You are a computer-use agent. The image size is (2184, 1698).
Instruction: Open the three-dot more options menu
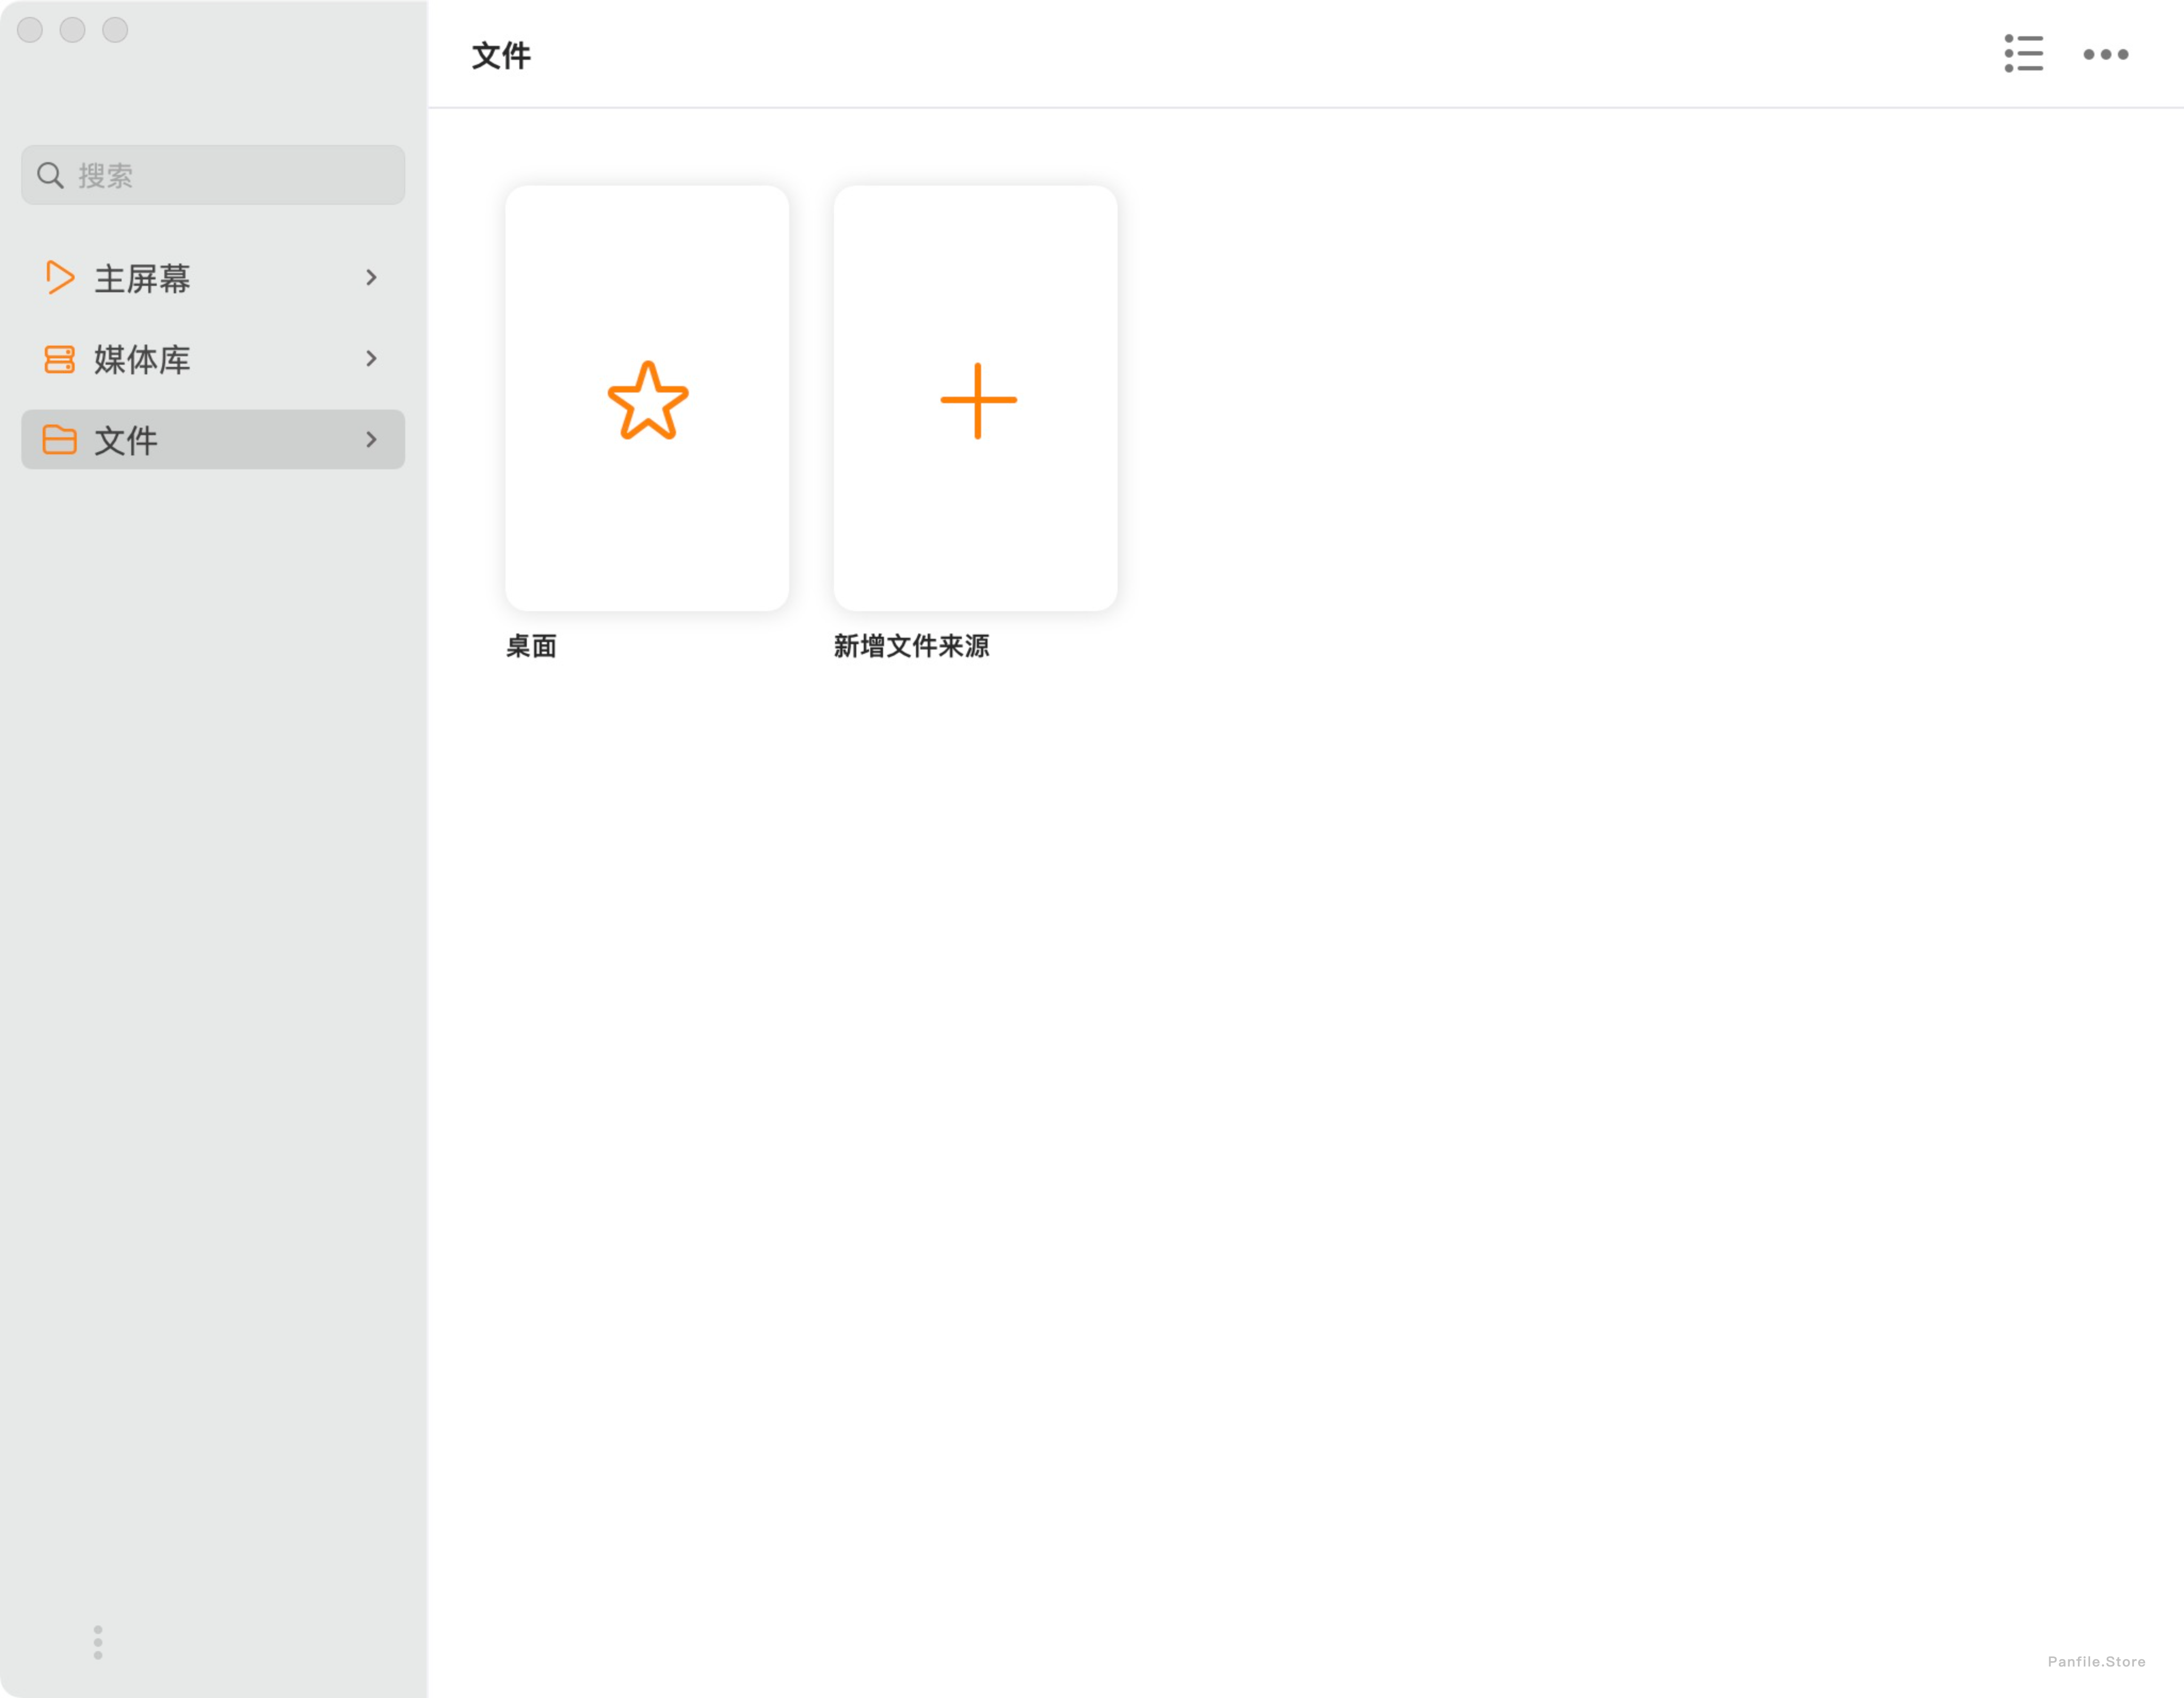[x=2105, y=54]
